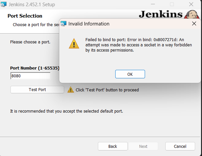This screenshot has height=156, width=202.
Task: Click the "Port Number (1-65535)" label
Action: [34, 68]
